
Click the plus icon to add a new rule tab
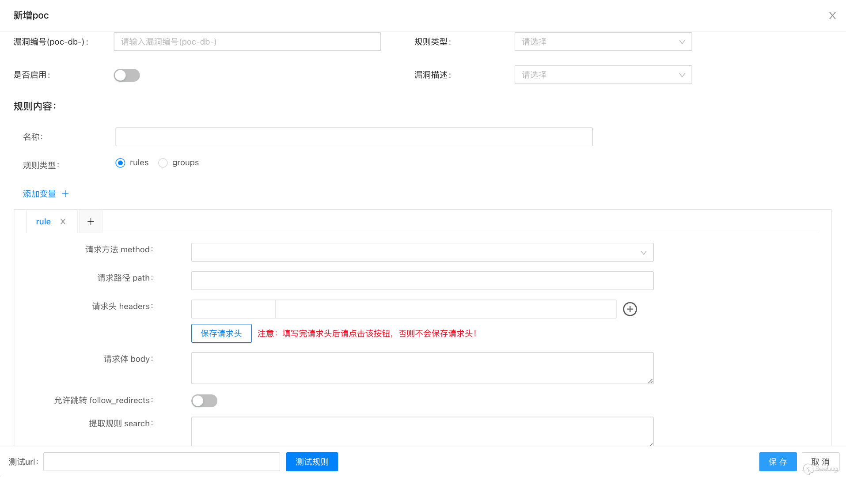tap(90, 221)
